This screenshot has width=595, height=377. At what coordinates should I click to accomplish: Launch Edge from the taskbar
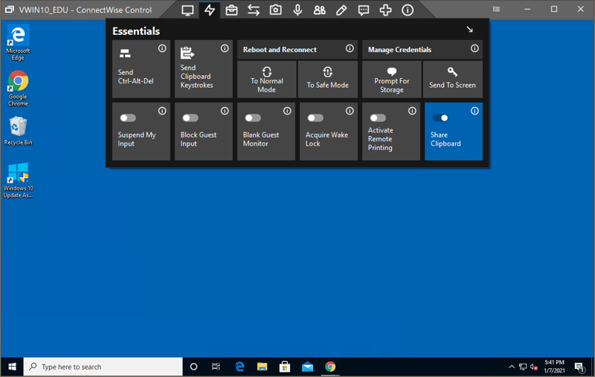point(239,367)
